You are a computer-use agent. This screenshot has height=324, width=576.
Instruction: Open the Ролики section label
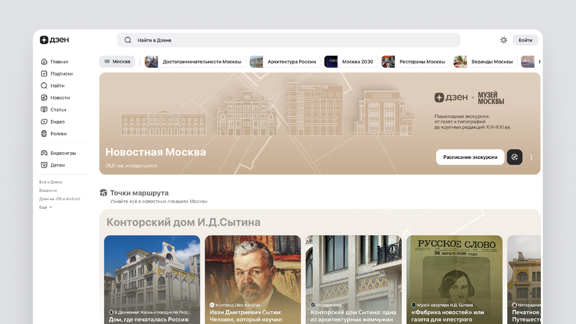coord(59,133)
